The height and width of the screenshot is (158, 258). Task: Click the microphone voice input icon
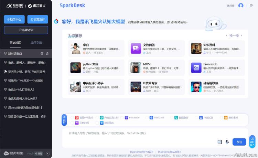(227, 142)
